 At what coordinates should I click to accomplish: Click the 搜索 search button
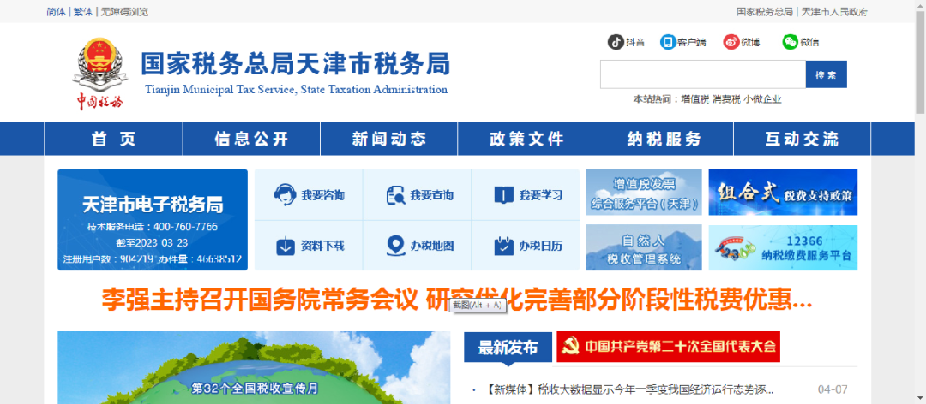click(x=827, y=74)
